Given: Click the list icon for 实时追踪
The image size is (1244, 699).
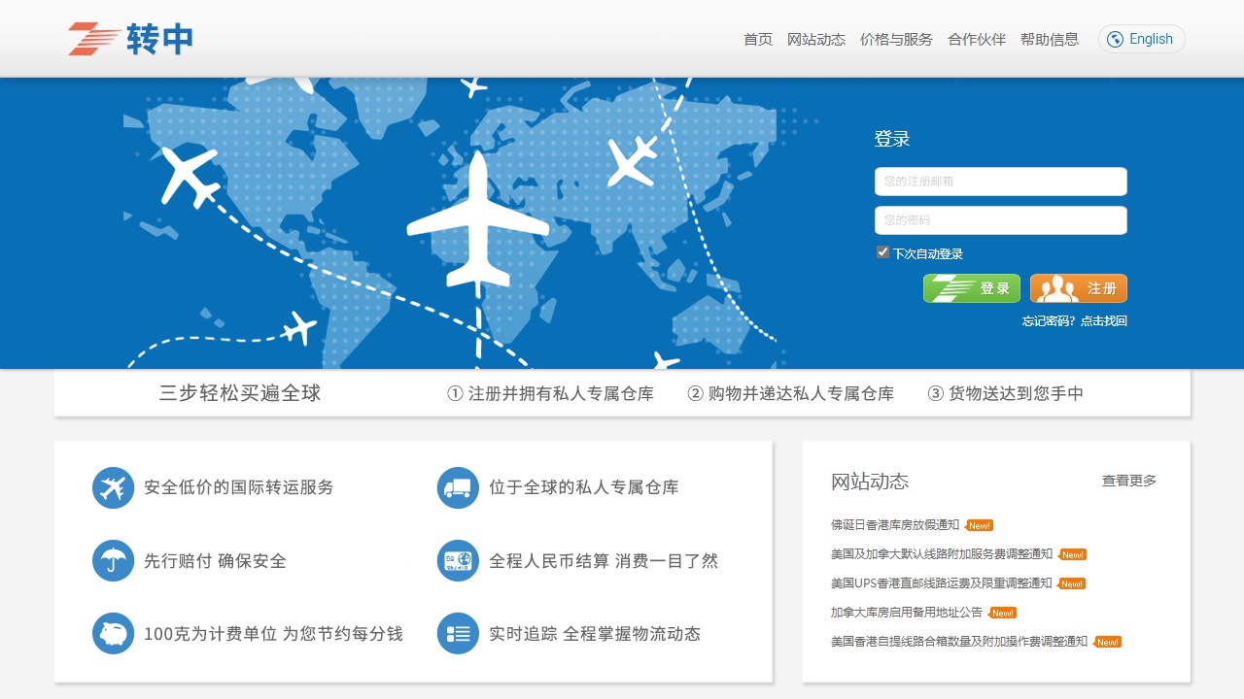Looking at the screenshot, I should pos(458,634).
